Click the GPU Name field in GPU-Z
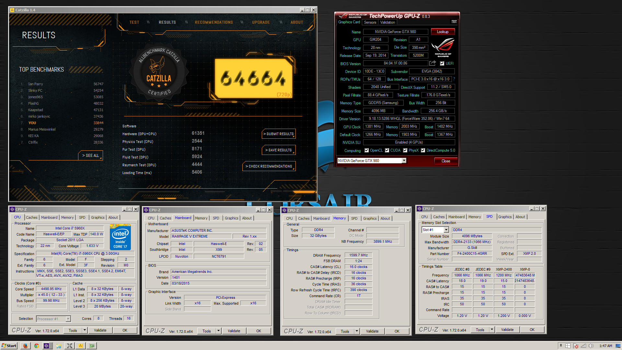This screenshot has width=622, height=350. tap(396, 32)
